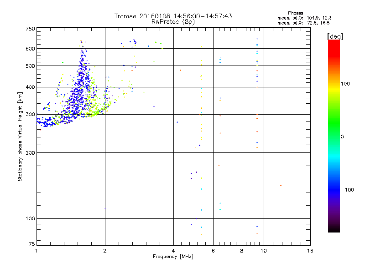
Task: Click the '400' y-axis tick label
Action: 30,87
